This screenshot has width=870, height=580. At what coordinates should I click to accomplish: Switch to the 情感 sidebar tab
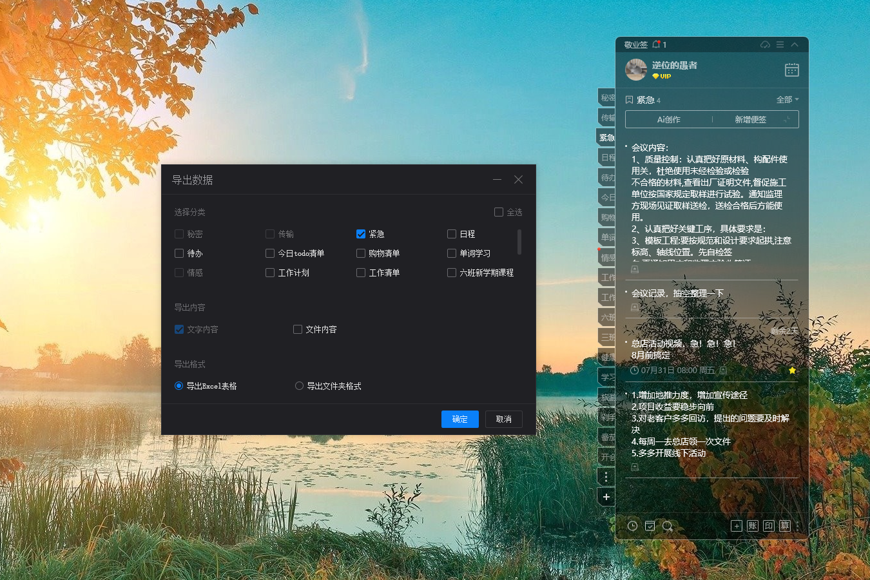[x=606, y=257]
